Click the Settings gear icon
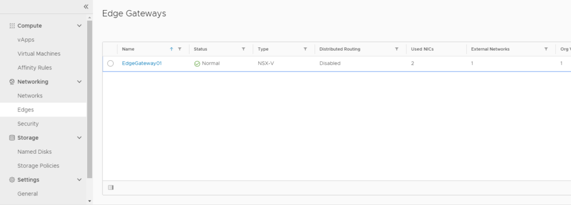 pos(12,179)
